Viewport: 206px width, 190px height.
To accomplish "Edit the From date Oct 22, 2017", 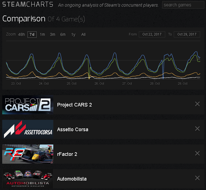I will (x=152, y=34).
